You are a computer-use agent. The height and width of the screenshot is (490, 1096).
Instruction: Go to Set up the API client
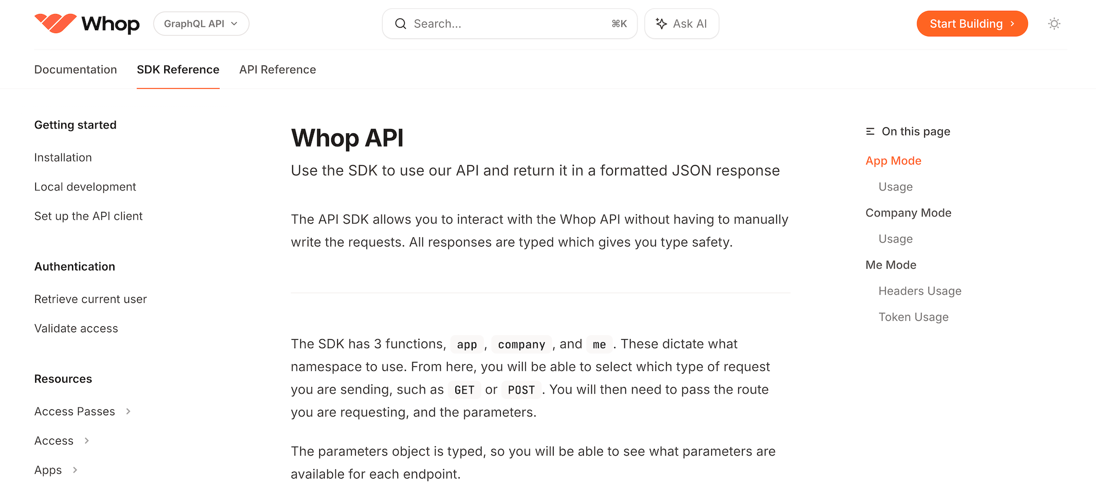coord(88,216)
